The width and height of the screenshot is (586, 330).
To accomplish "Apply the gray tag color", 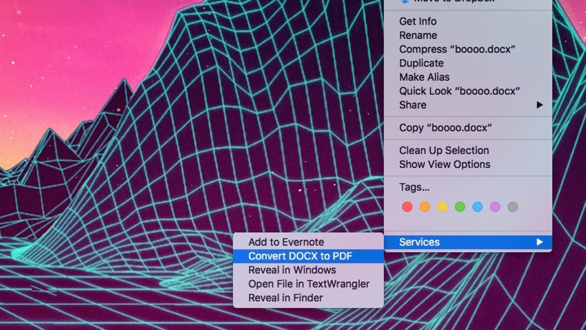I will 513,207.
